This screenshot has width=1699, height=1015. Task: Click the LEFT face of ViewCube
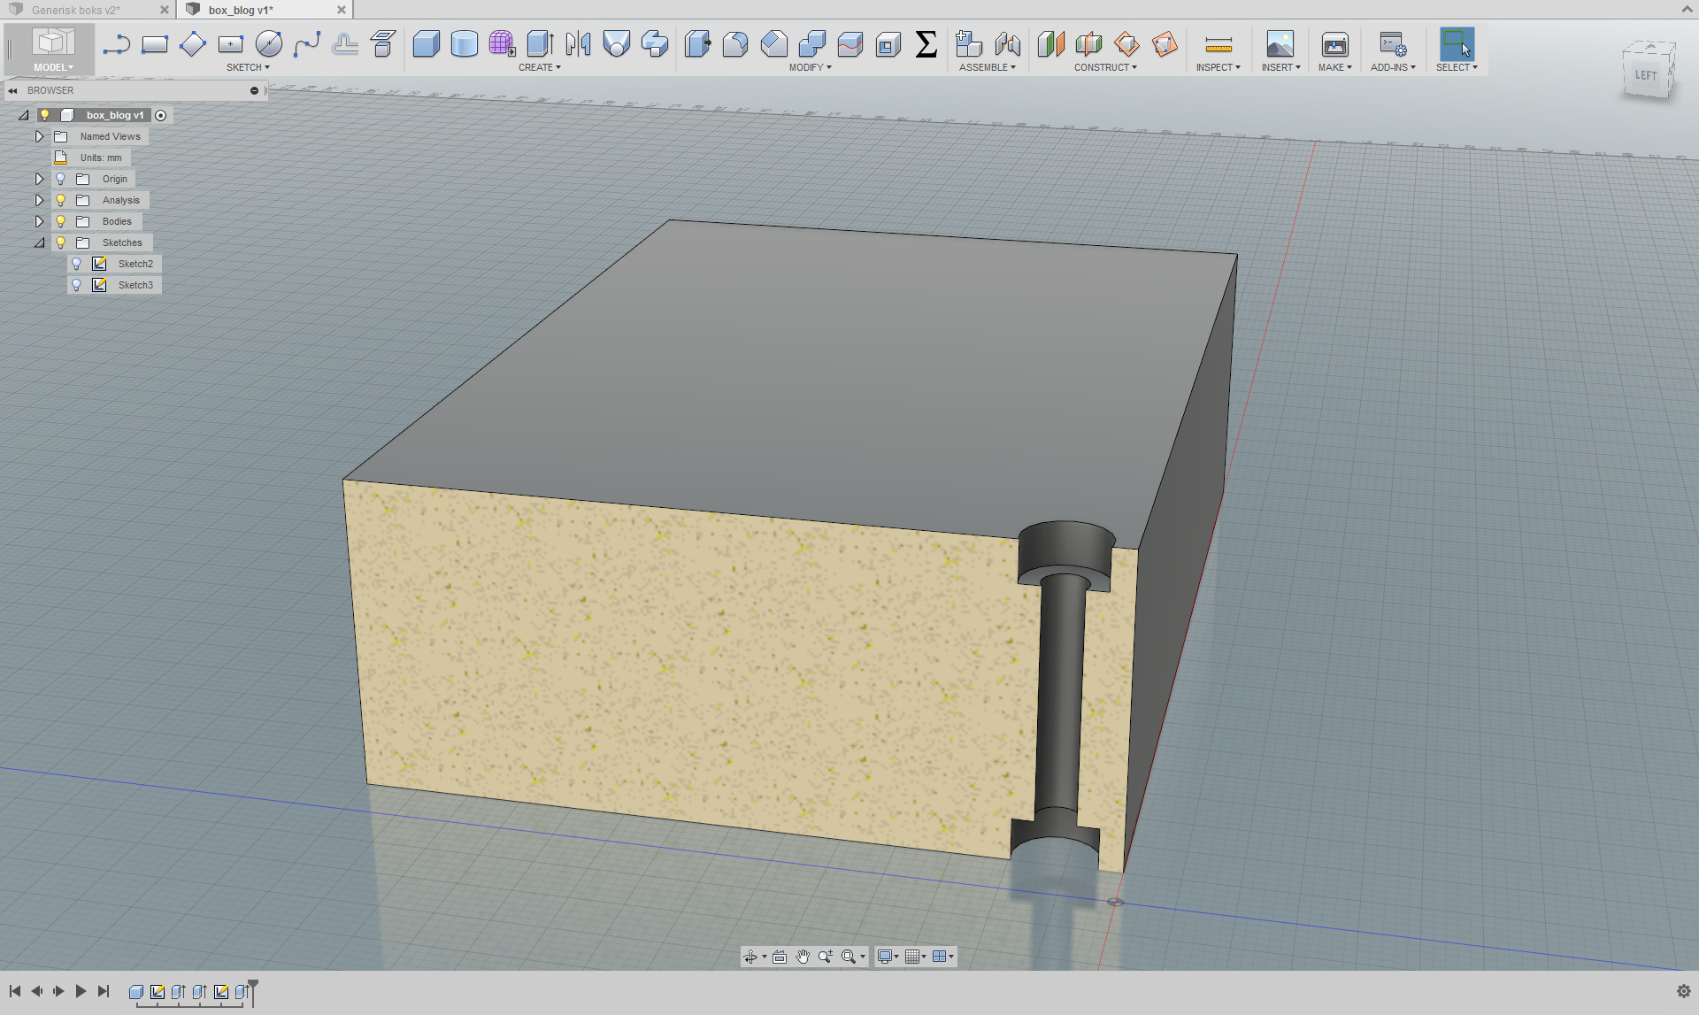(x=1646, y=75)
